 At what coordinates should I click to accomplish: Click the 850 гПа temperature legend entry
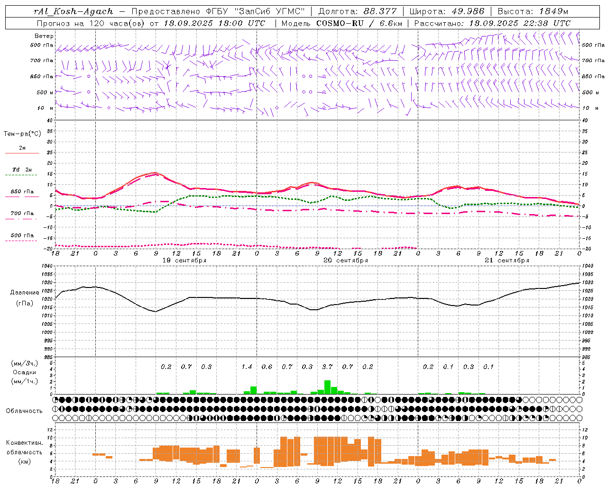tap(22, 192)
